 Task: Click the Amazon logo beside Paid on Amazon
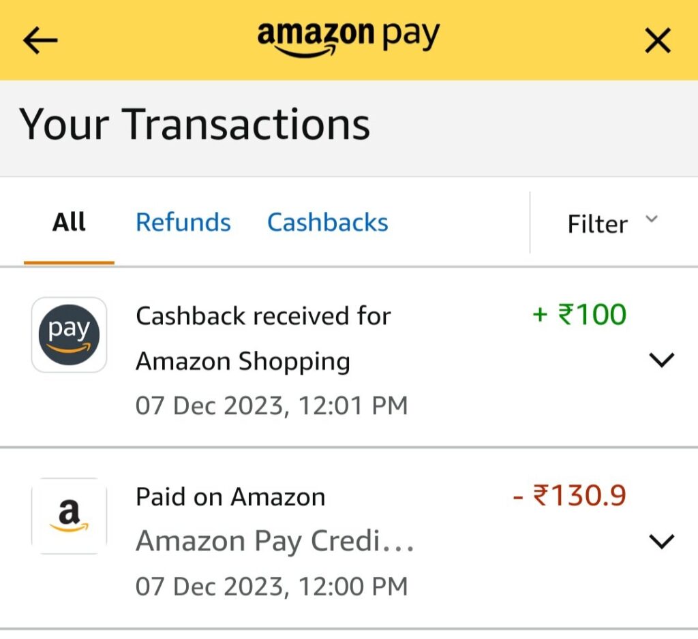point(69,516)
